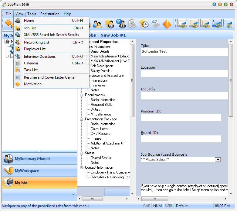237x211 pixels.
Task: Select Job Description tree item
Action: (102, 66)
